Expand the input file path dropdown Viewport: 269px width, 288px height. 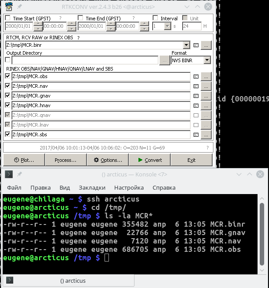187,45
